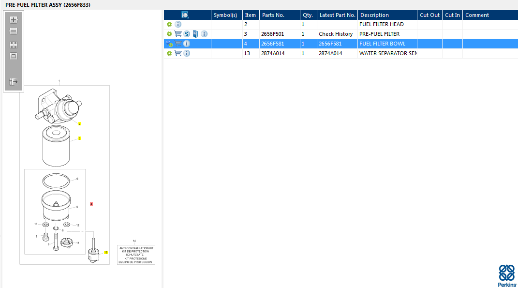The image size is (518, 288).
Task: Sort by the Symbol(s) column header
Action: click(x=227, y=15)
